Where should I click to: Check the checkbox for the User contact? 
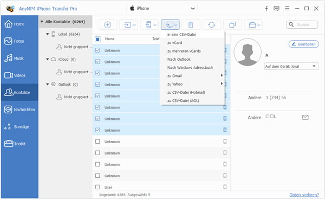(97, 187)
